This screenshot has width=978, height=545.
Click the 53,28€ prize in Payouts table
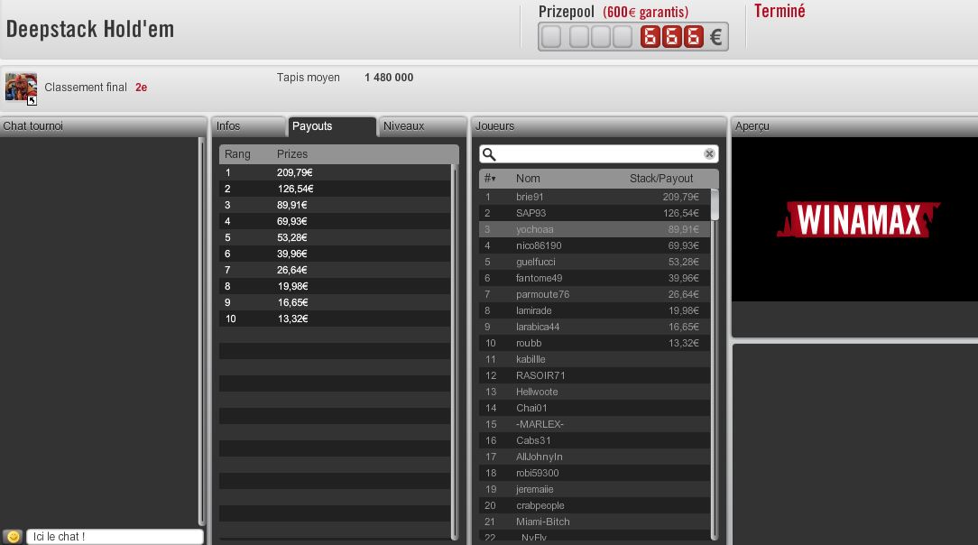click(292, 237)
